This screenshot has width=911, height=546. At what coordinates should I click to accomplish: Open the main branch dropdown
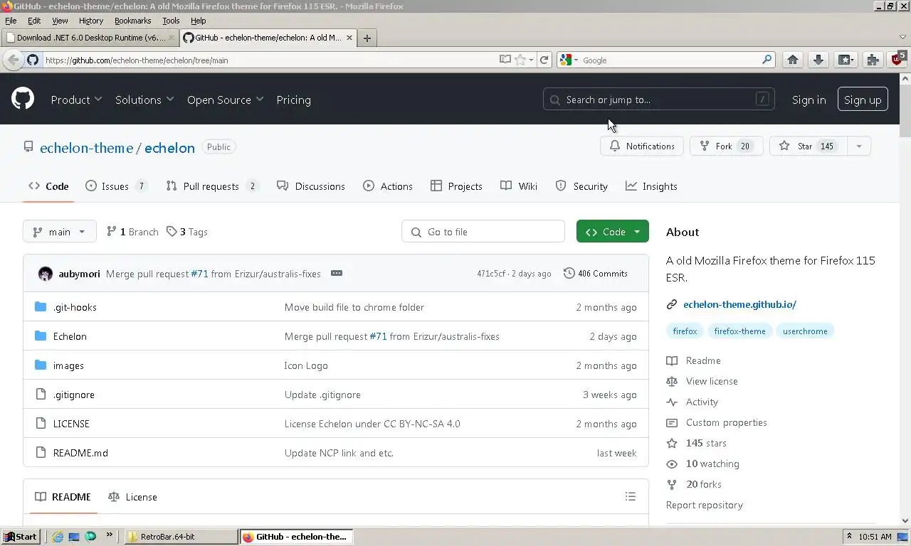click(x=60, y=232)
